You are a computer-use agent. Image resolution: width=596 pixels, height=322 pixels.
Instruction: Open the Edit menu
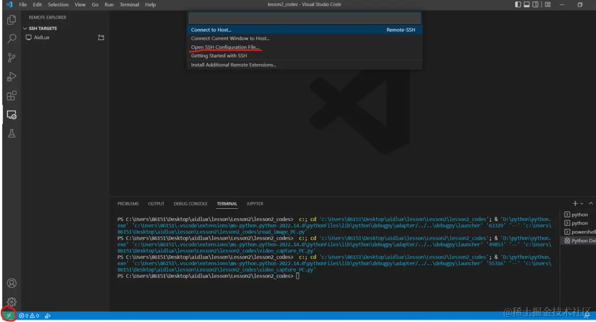(38, 4)
